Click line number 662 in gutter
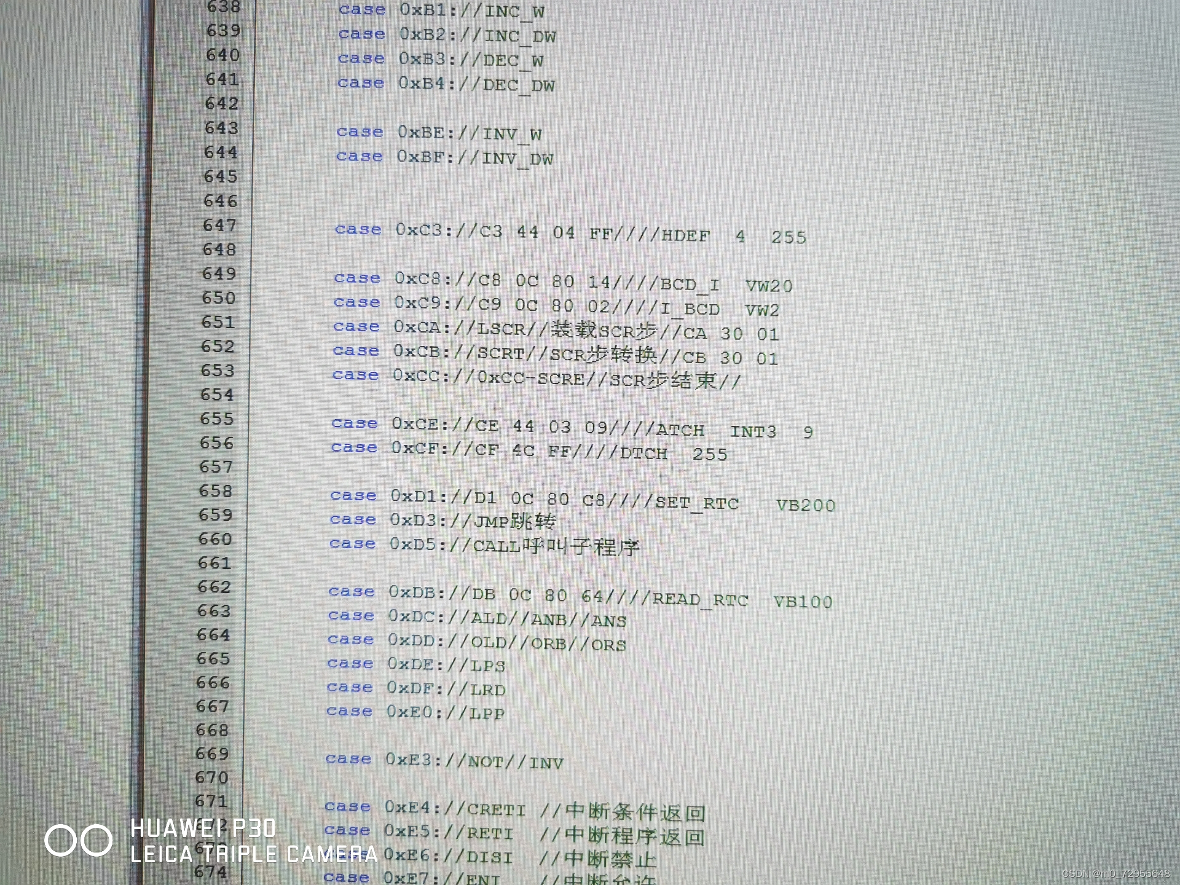Screen dimensions: 1180x885 pyautogui.click(x=214, y=588)
